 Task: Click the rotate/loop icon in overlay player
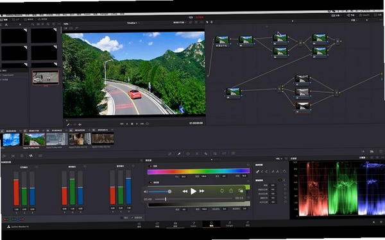point(222,191)
